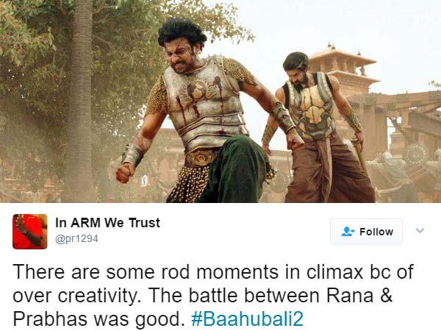The height and width of the screenshot is (331, 441).
Task: Click the curly black hair of front warrior
Action: (x=182, y=32)
